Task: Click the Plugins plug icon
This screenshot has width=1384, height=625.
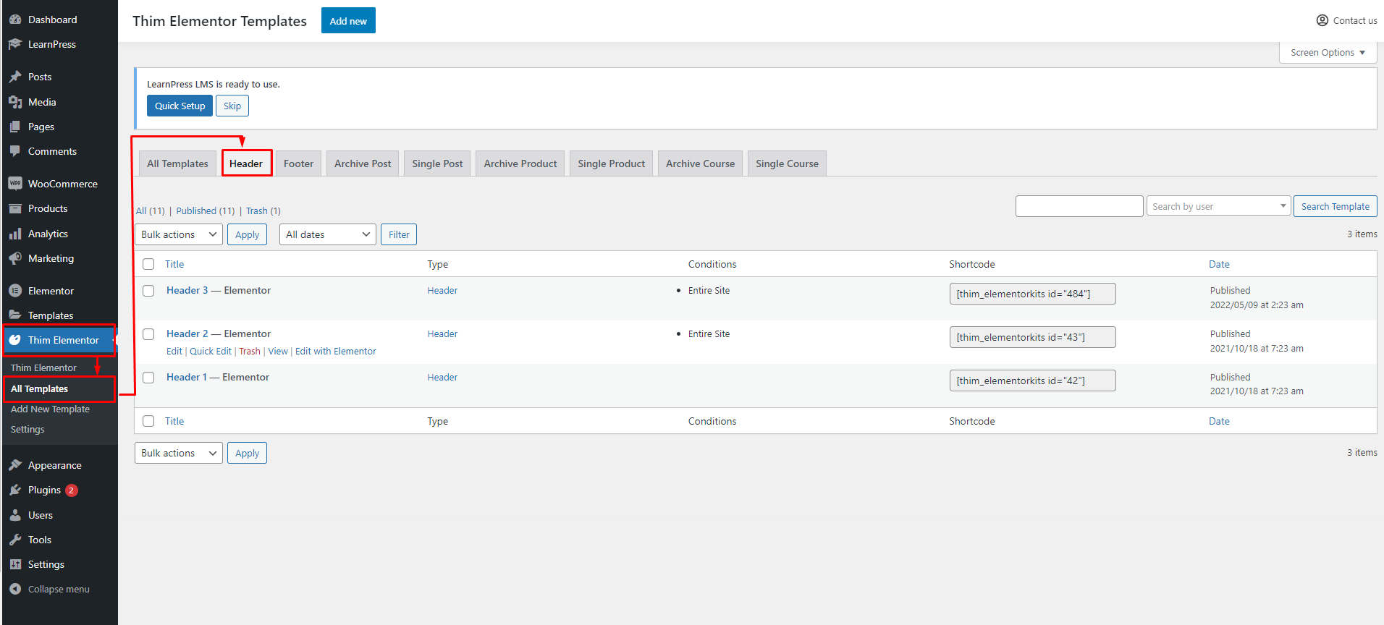Action: [x=15, y=490]
